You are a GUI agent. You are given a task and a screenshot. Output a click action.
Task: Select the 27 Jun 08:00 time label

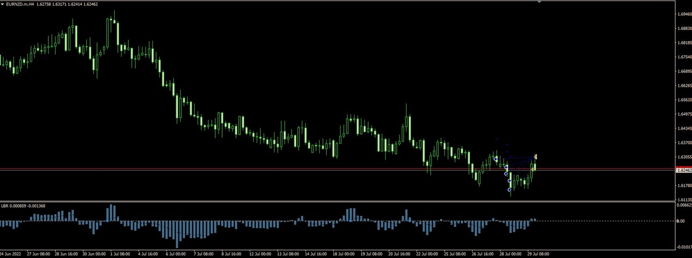point(39,254)
